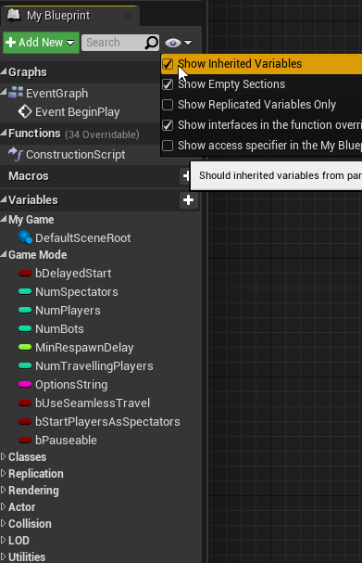Toggle Show Empty Sections checkbox
The width and height of the screenshot is (362, 563).
[168, 84]
